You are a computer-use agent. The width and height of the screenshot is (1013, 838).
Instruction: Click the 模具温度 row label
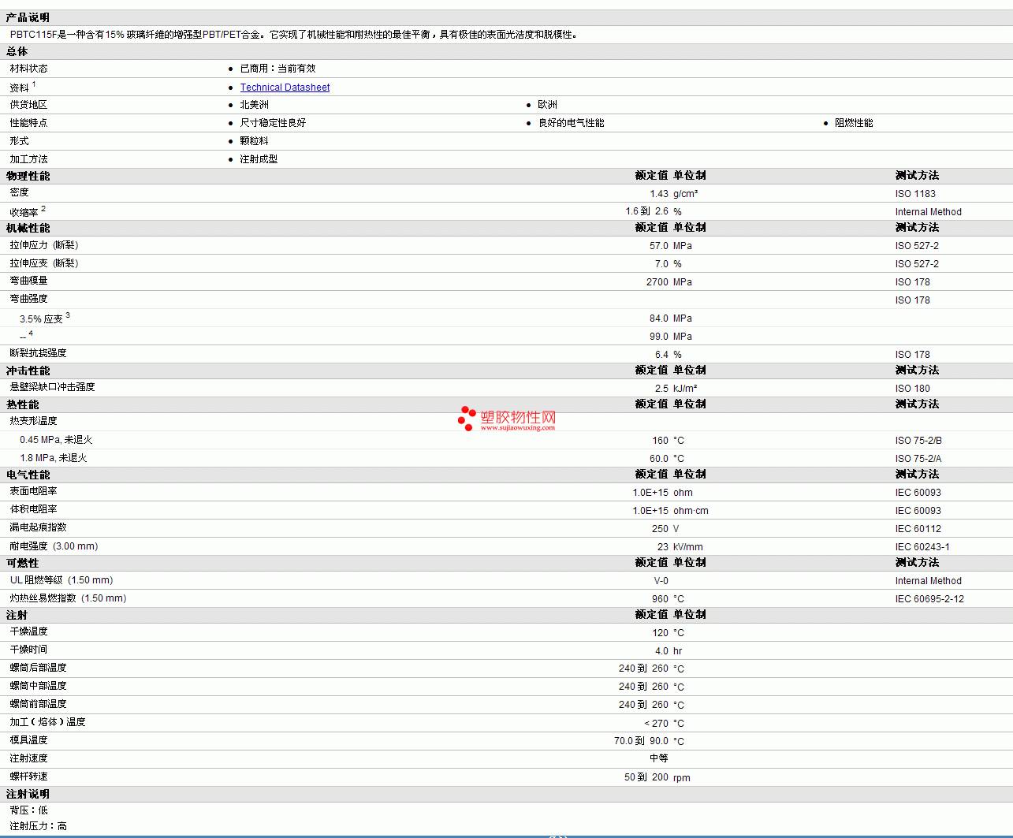(x=28, y=740)
